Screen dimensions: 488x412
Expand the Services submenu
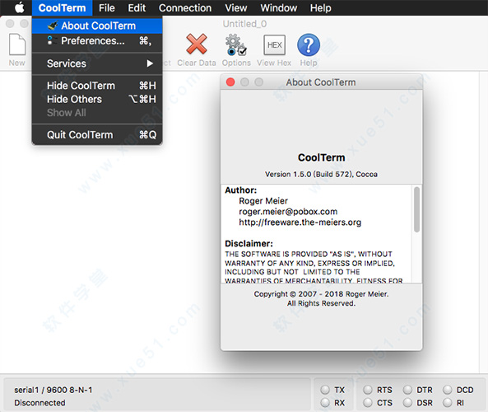97,63
